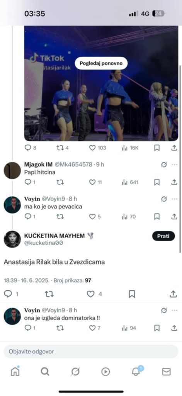Image resolution: width=182 pixels, height=396 pixels.
Task: View analytics on Mjagok IM reply
Action: pyautogui.click(x=130, y=182)
